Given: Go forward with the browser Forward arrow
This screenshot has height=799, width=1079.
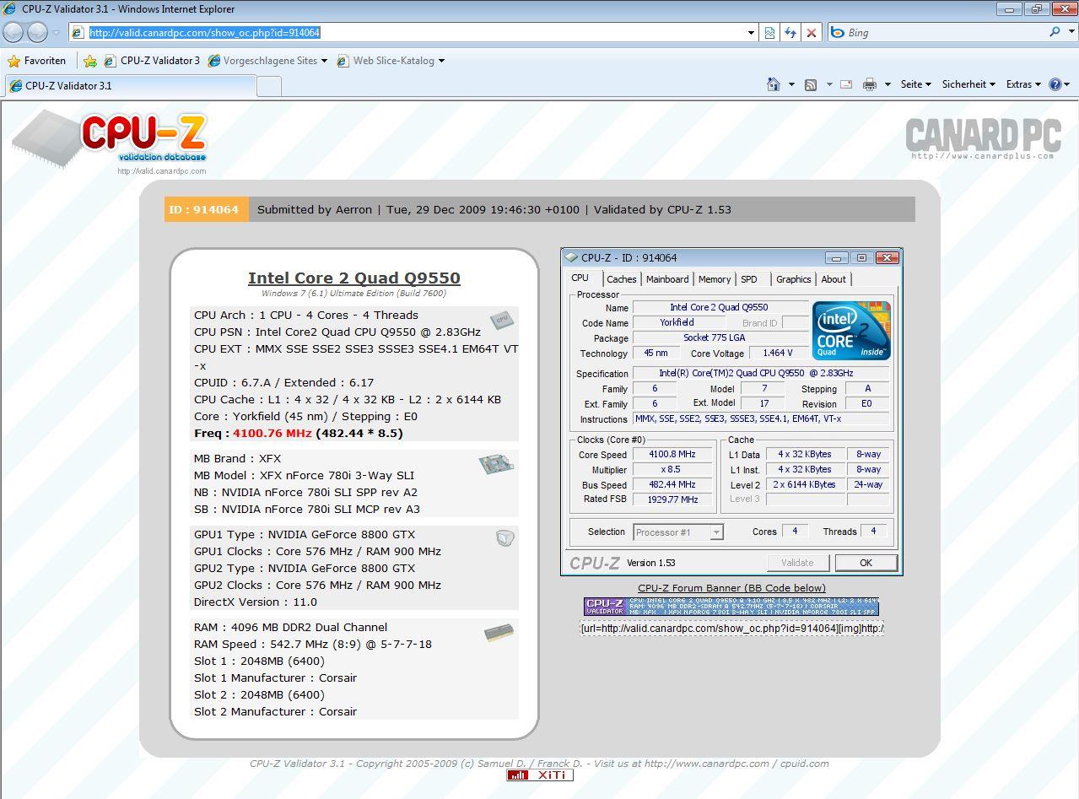Looking at the screenshot, I should [37, 33].
